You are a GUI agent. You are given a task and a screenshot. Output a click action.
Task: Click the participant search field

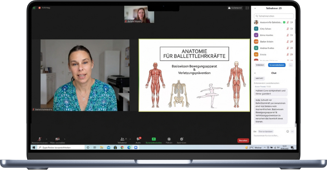tap(274, 16)
